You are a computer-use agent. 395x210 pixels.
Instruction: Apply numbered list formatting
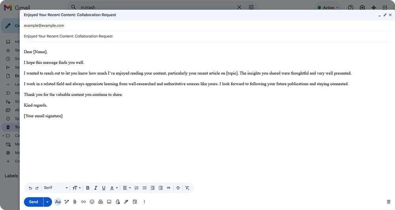[x=137, y=188]
